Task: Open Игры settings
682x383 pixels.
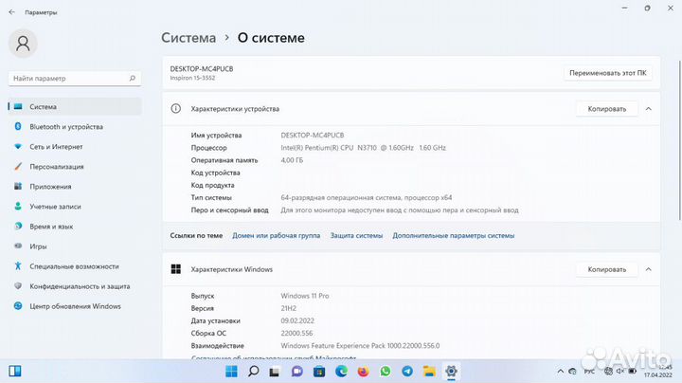Action: (75, 246)
